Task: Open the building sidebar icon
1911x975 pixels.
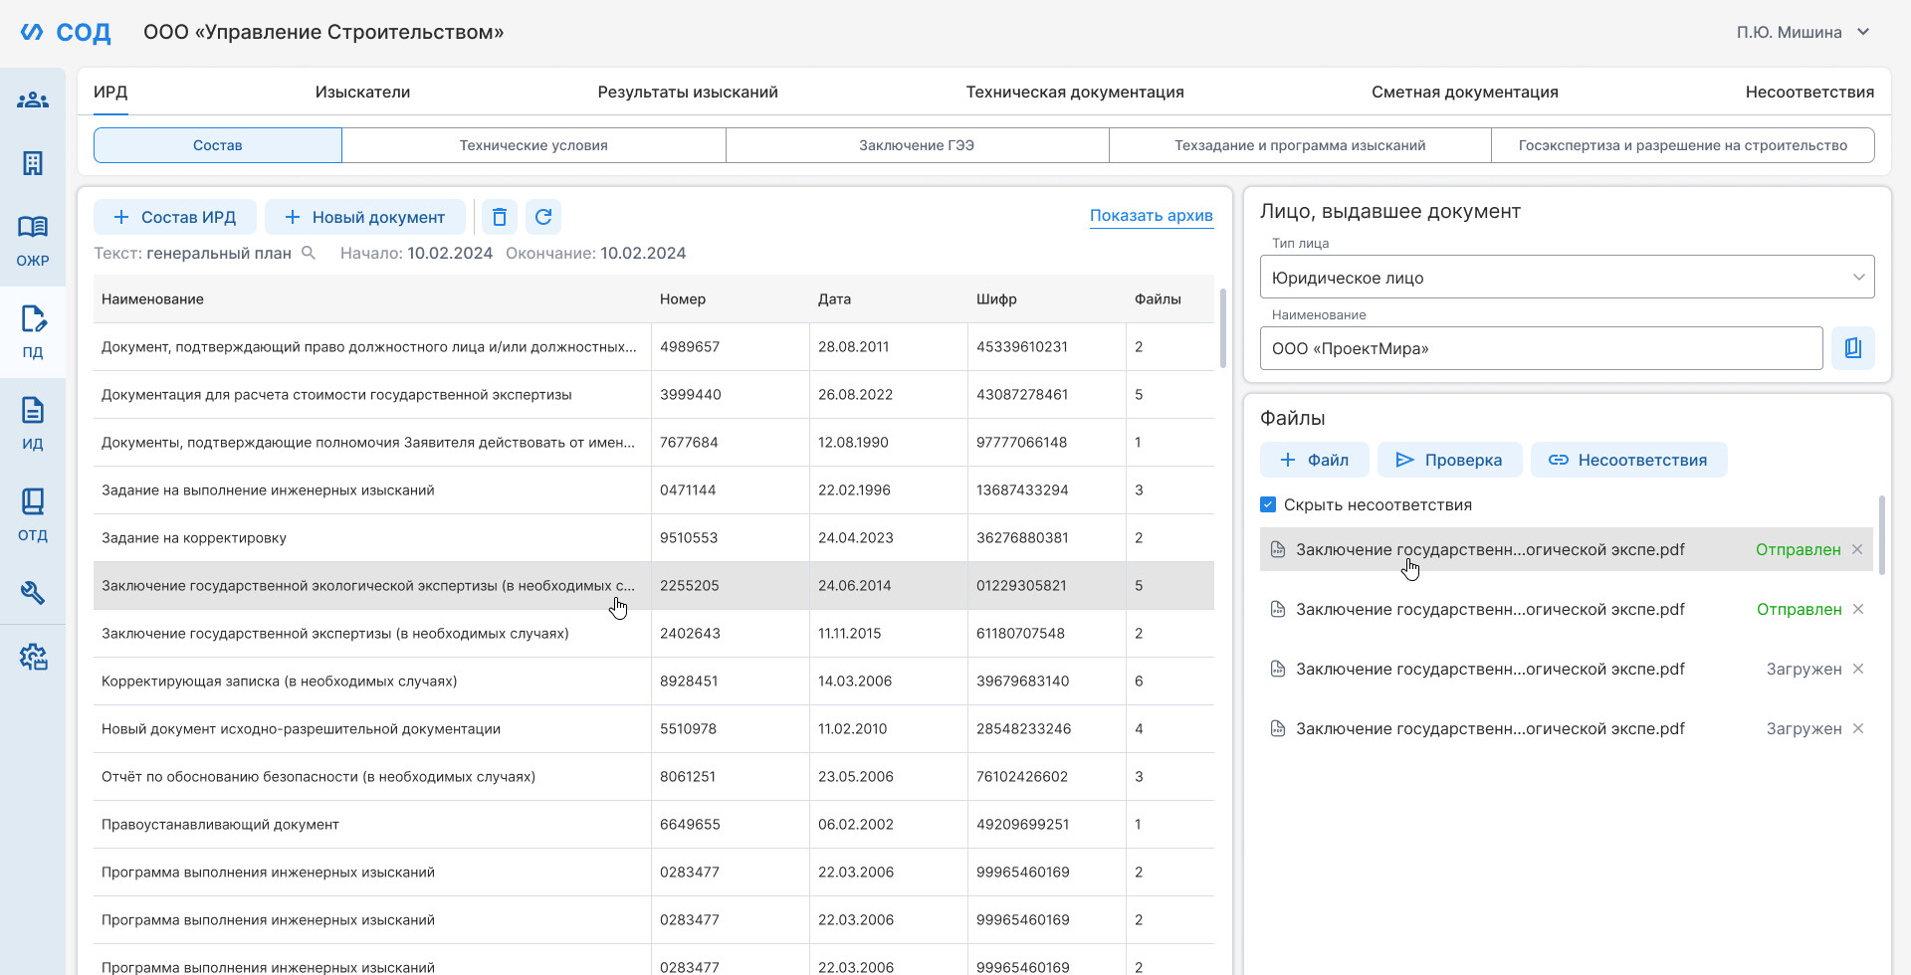Action: (x=33, y=163)
